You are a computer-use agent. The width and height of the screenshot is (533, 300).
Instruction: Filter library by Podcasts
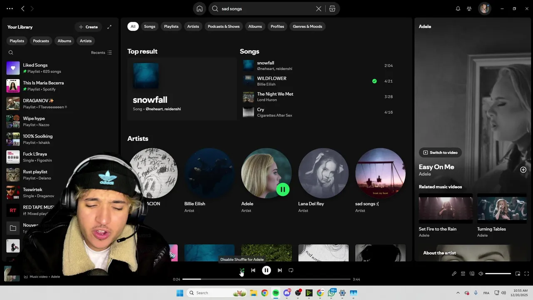(41, 41)
